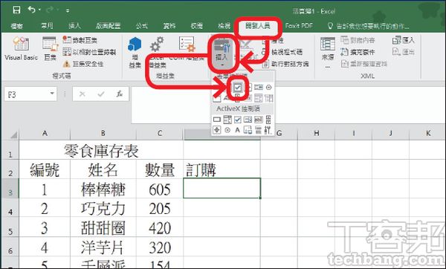This screenshot has height=269, width=446.
Task: Click the greyed redo arrow
Action: coord(50,10)
